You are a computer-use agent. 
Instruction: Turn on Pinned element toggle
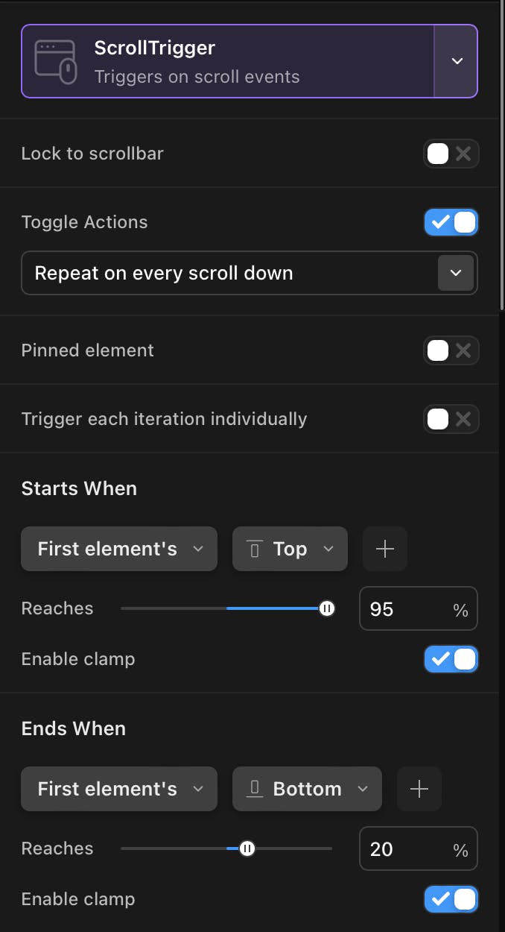(x=451, y=350)
